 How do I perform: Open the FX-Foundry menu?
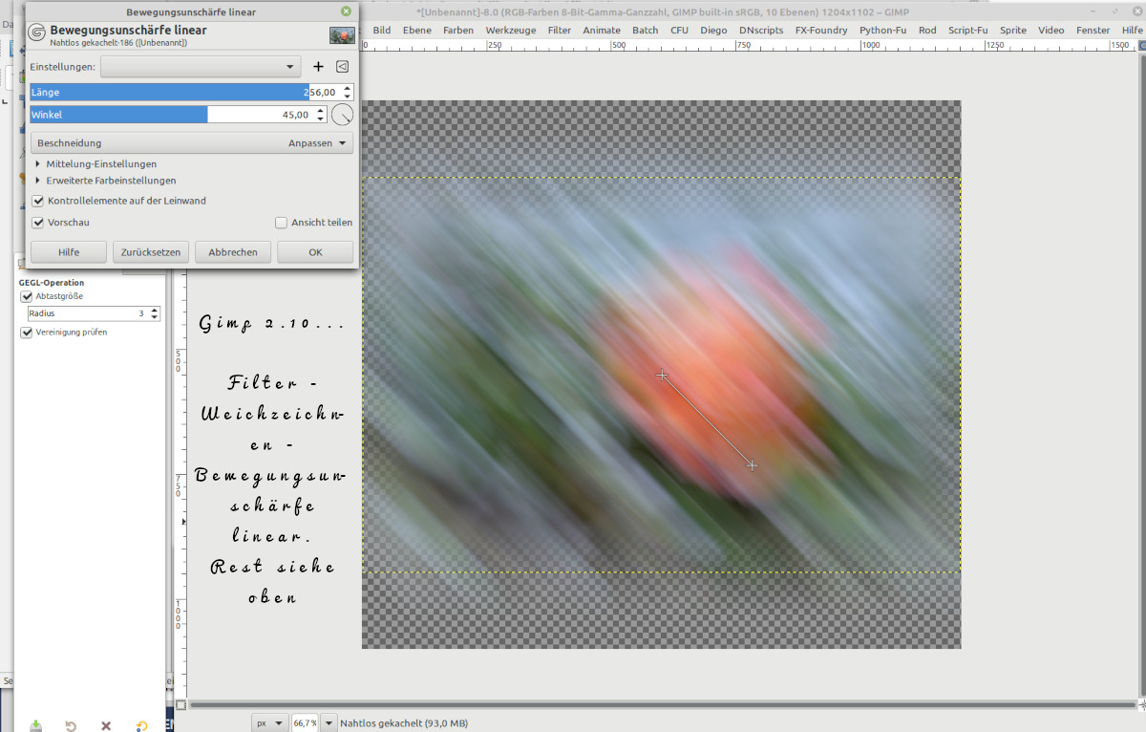click(x=821, y=30)
